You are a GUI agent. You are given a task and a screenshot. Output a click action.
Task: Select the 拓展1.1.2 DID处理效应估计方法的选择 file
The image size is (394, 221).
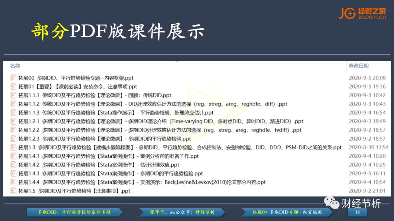point(152,104)
